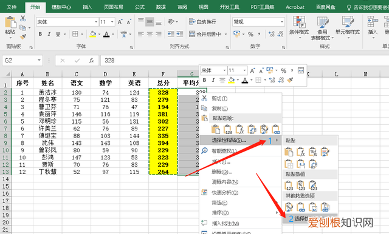Click transpose paste icon in submenu
This screenshot has width=389, height=234.
pos(313,164)
